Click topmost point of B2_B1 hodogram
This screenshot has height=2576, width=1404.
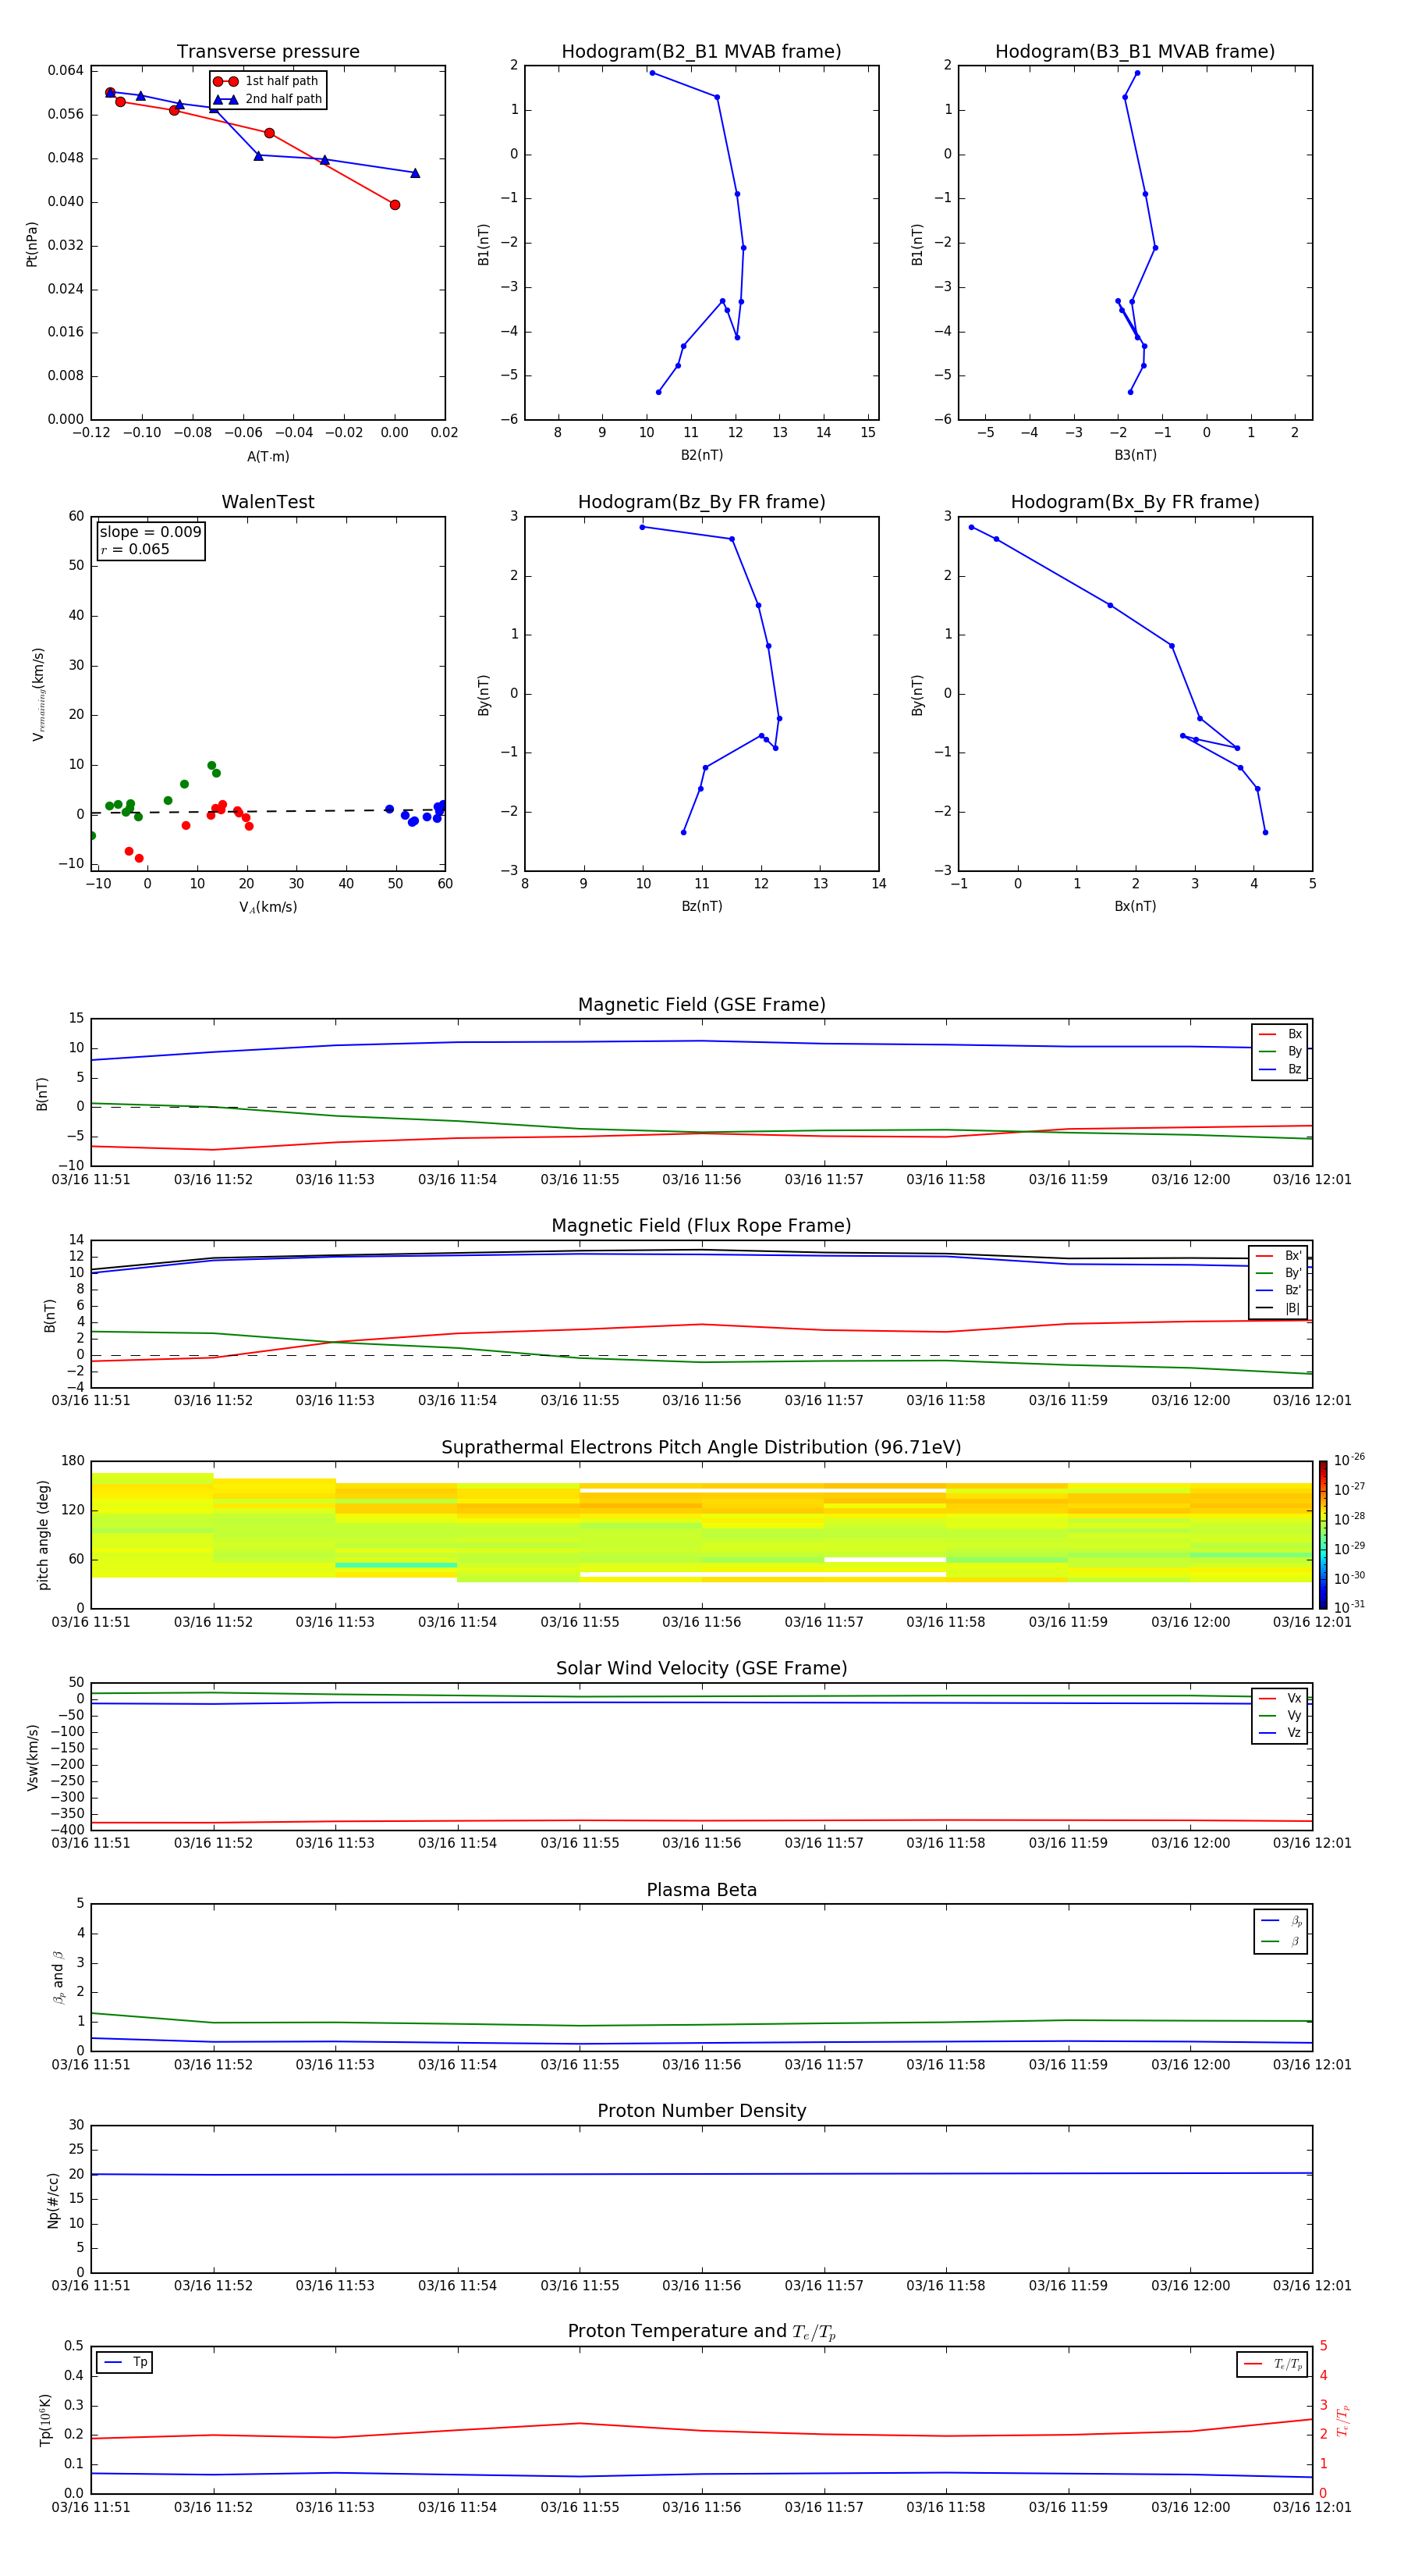(653, 73)
